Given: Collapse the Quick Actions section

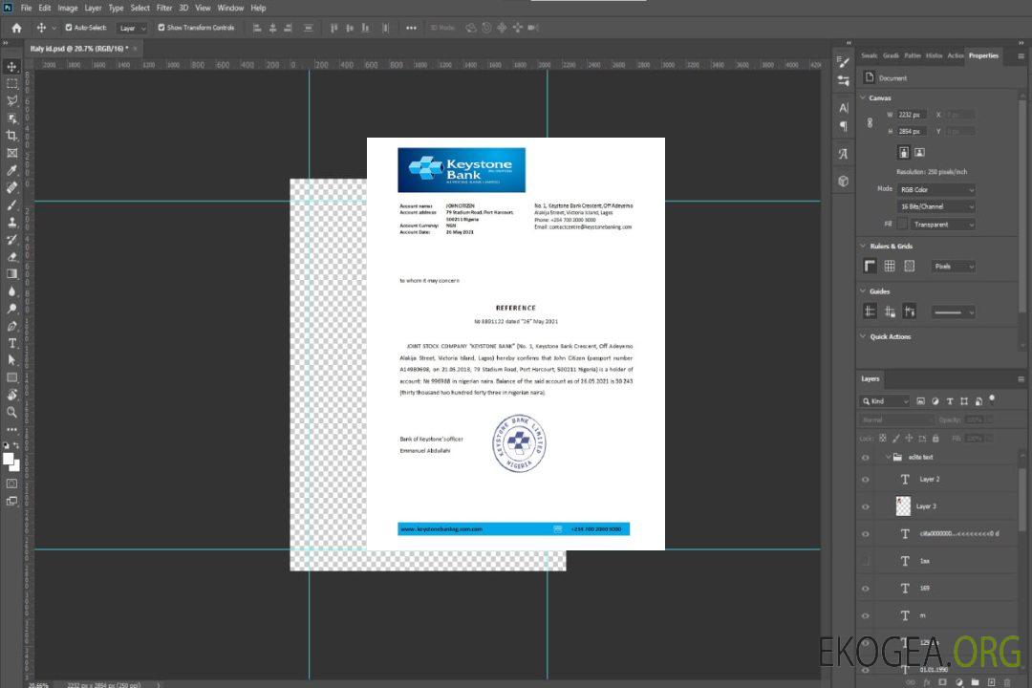Looking at the screenshot, I should tap(863, 336).
